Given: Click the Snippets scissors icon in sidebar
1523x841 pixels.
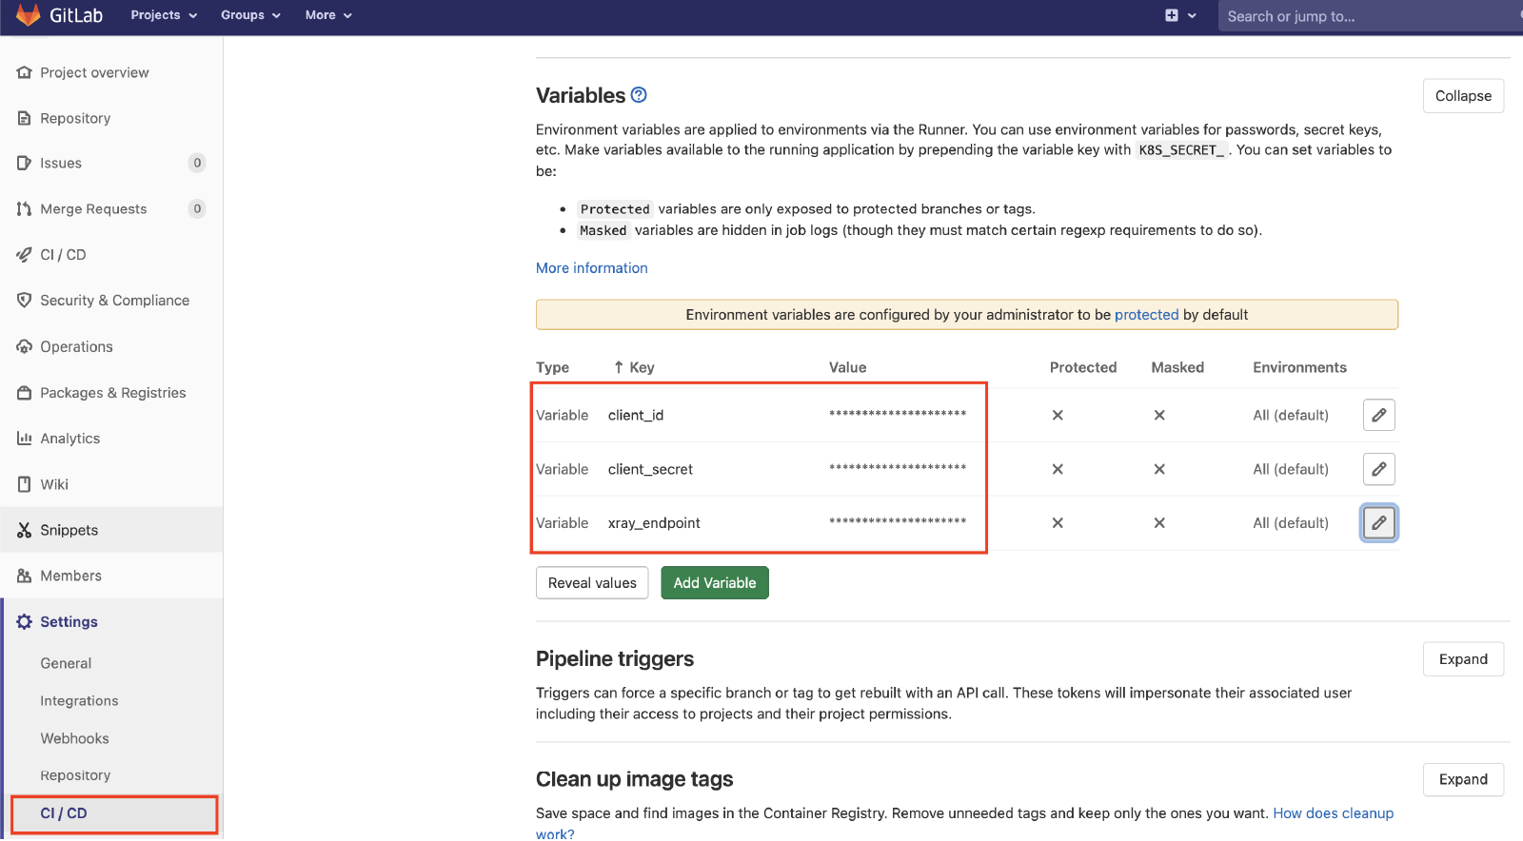Looking at the screenshot, I should pos(25,530).
